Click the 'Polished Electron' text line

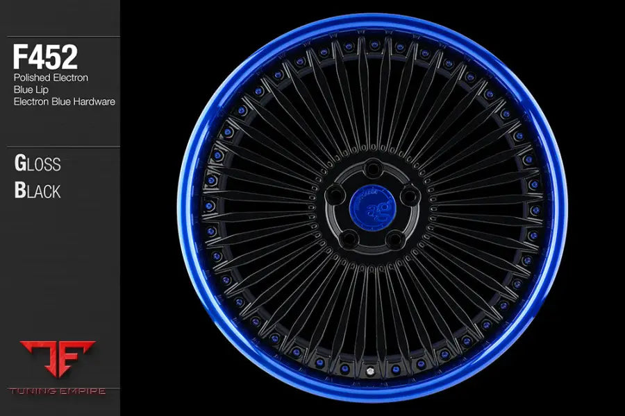coord(50,77)
